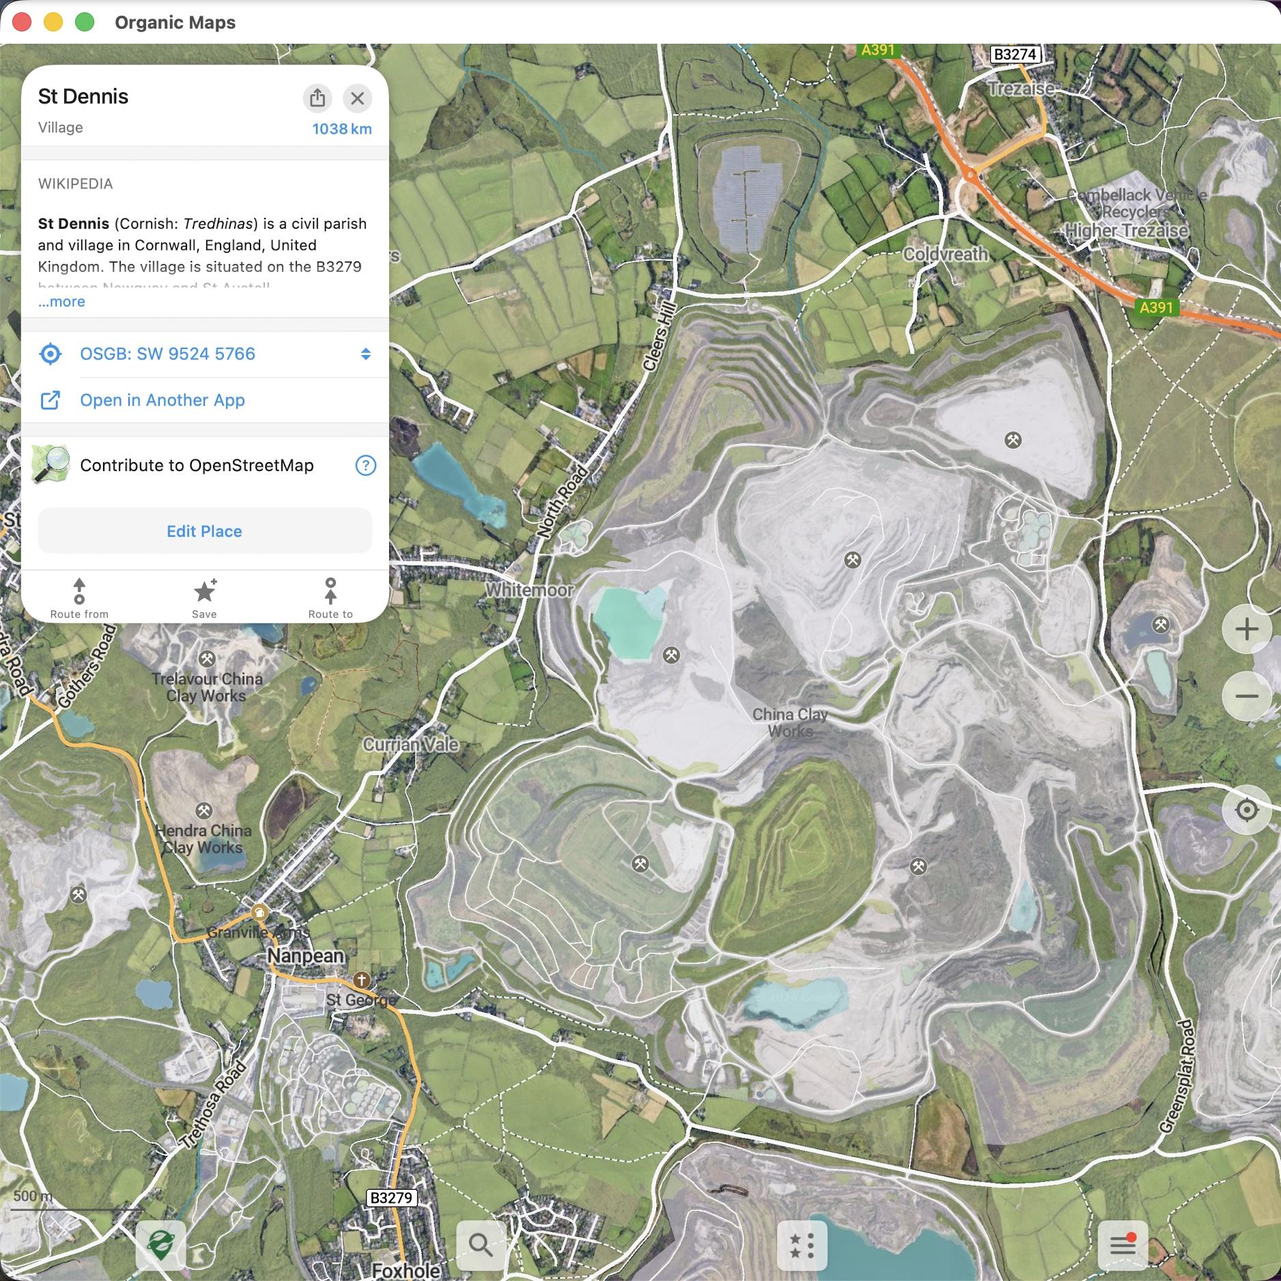Save St Dennis as bookmark

point(205,599)
